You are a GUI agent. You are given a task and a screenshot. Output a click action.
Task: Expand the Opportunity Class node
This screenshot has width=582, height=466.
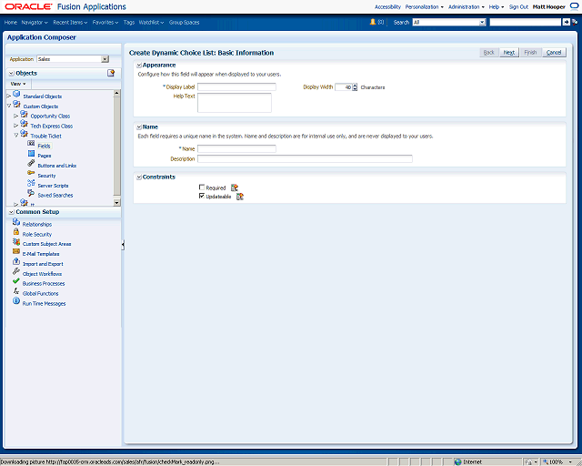[16, 116]
